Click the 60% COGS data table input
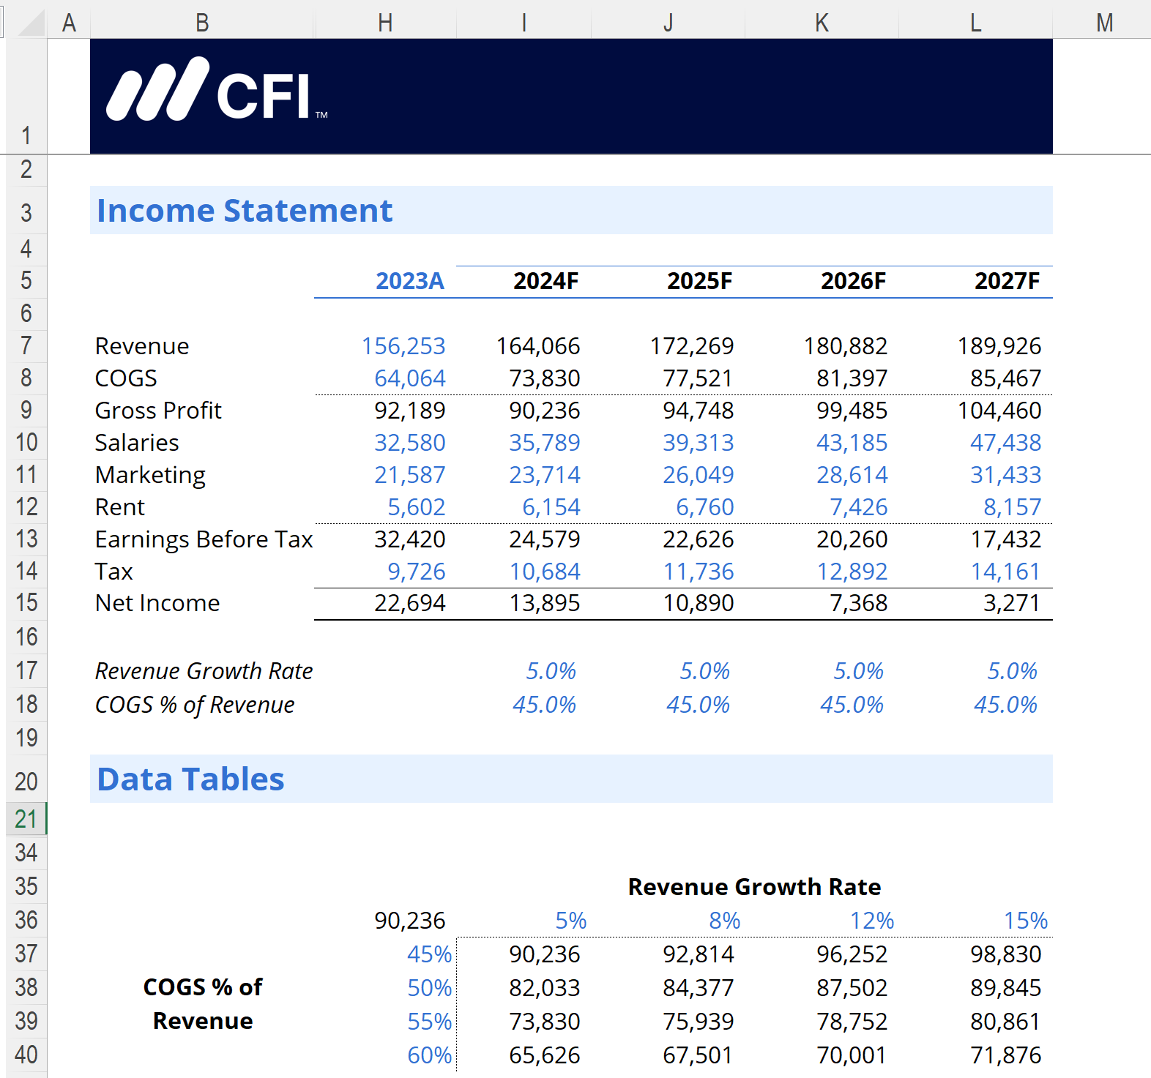This screenshot has height=1078, width=1151. click(x=429, y=1055)
